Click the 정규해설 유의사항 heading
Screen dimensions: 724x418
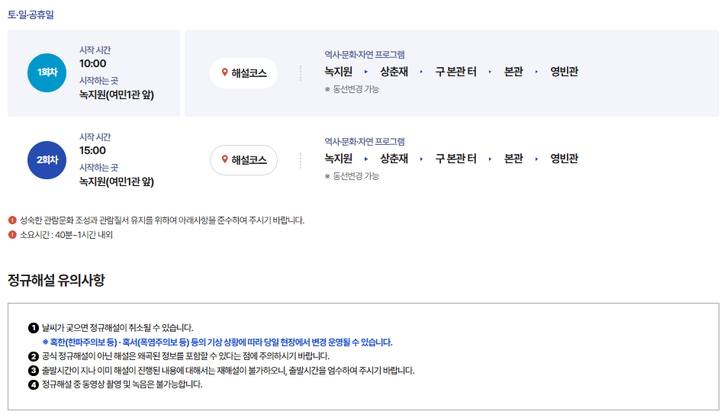click(56, 280)
